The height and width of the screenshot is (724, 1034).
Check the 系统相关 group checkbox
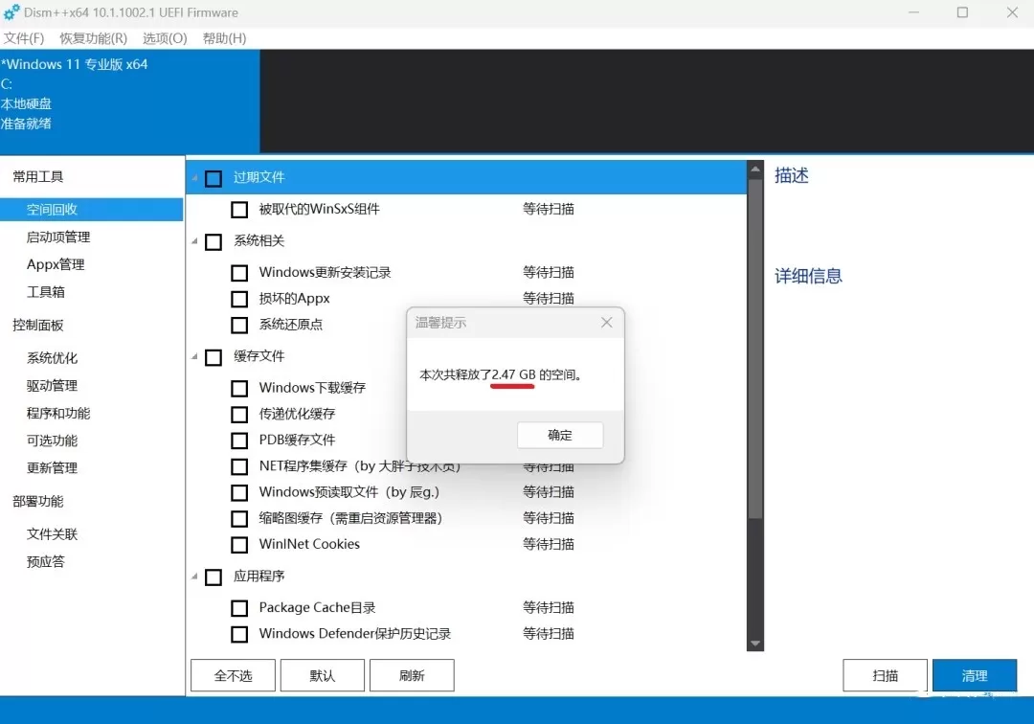[214, 242]
